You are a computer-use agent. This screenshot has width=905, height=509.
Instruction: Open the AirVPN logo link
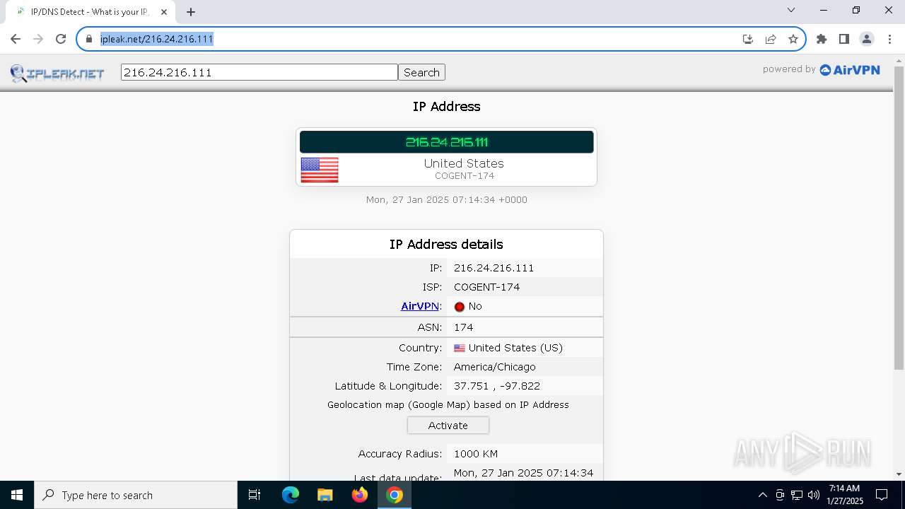(x=850, y=69)
